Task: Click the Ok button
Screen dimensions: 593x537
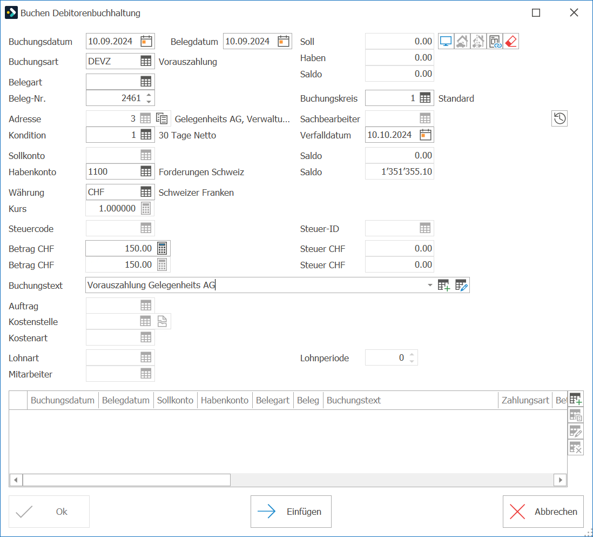Action: [x=49, y=512]
